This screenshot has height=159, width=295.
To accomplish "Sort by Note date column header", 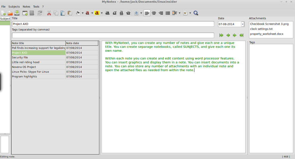I will click(x=82, y=43).
